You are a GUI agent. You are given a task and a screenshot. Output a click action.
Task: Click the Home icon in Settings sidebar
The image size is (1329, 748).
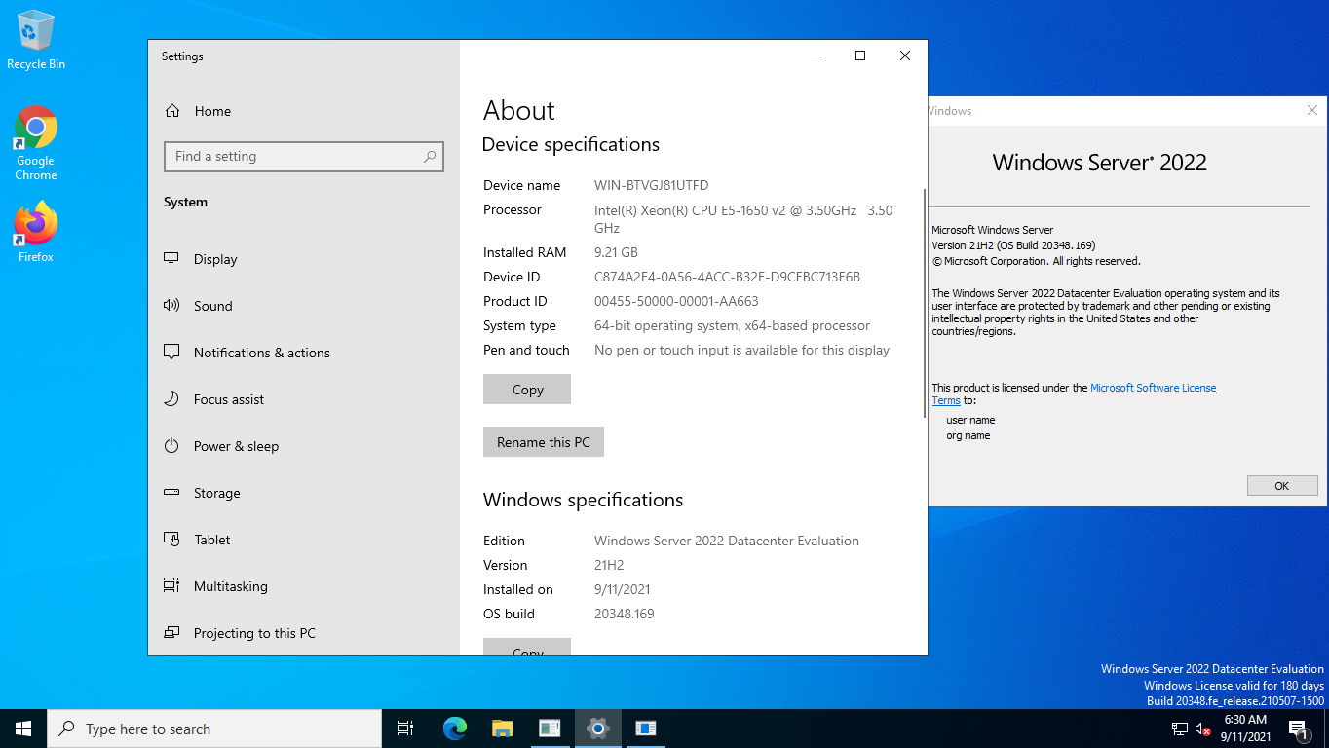tap(172, 111)
